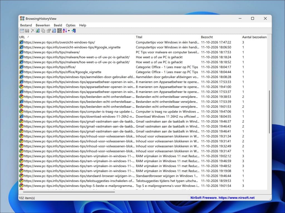Click the Properties toolbar icon
Viewport: 285px width, 213px height.
(48, 31)
